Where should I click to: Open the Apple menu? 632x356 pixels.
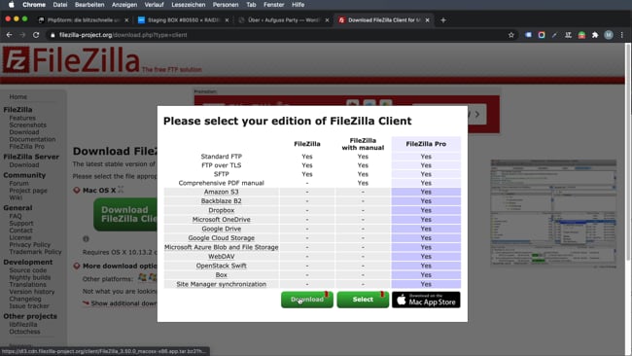[12, 5]
